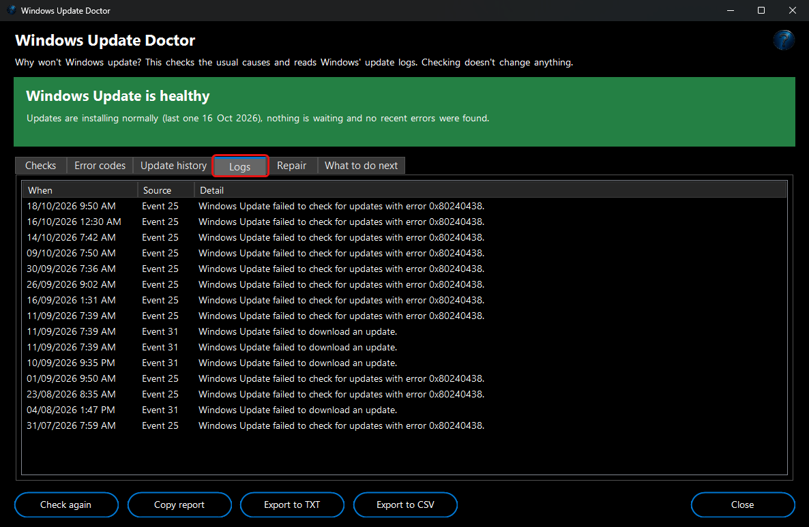This screenshot has width=809, height=527.
Task: Click the Copy report button
Action: tap(179, 505)
